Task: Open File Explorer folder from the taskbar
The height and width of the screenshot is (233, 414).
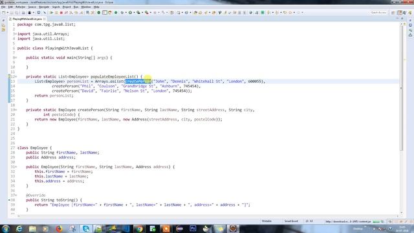Action: pyautogui.click(x=32, y=228)
